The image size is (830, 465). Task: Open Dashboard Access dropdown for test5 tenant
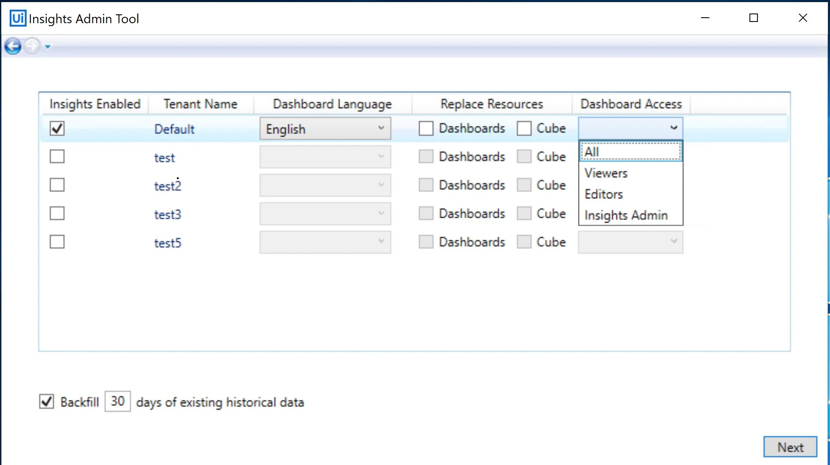(x=631, y=242)
